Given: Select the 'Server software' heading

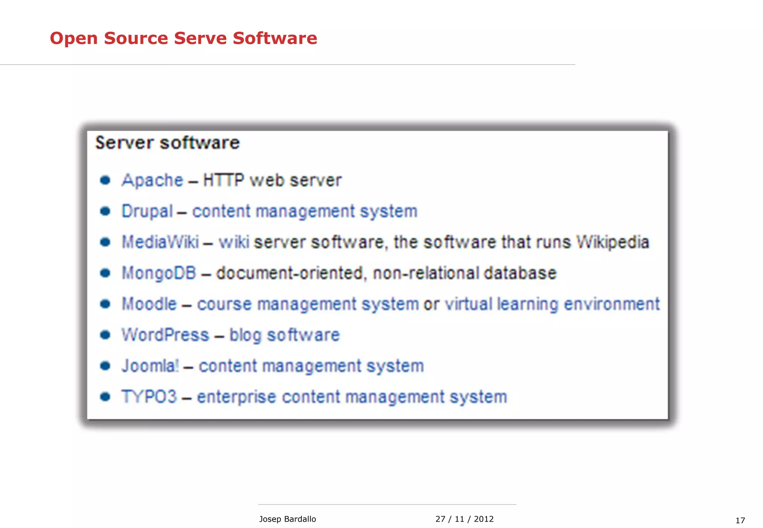Looking at the screenshot, I should tap(167, 143).
